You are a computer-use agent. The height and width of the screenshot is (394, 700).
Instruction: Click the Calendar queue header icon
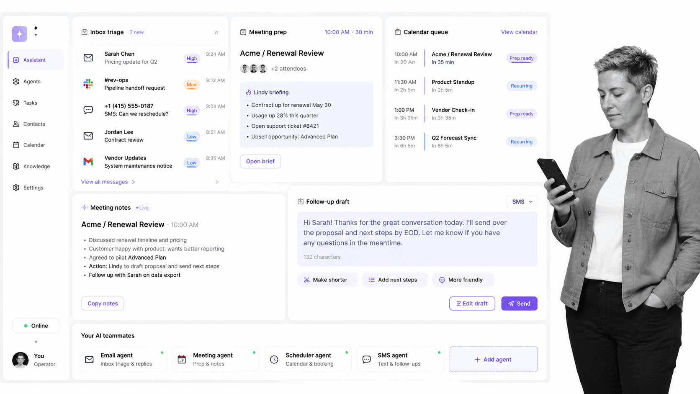point(398,32)
